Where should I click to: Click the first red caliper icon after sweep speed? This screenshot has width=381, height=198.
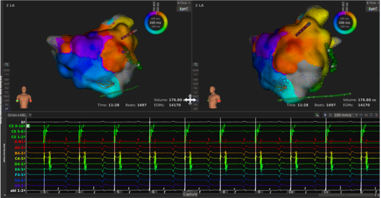pos(366,115)
